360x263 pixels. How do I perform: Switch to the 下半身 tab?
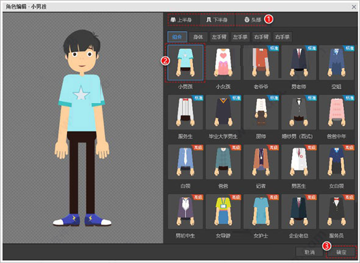click(x=217, y=20)
